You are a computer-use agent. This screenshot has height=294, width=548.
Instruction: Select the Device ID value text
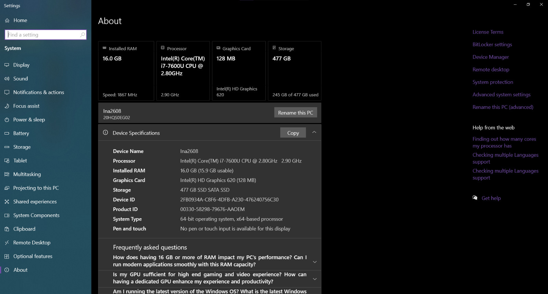tap(229, 199)
